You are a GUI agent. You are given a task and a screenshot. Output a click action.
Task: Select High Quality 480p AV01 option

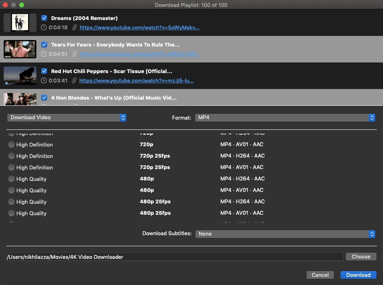pos(11,190)
